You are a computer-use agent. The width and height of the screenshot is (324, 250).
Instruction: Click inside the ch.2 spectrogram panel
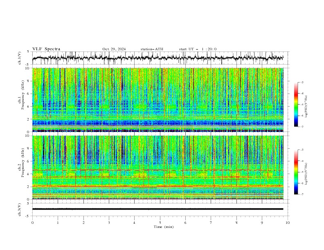click(158, 167)
